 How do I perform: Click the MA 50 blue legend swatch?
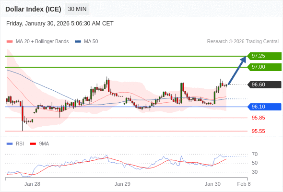[78, 42]
